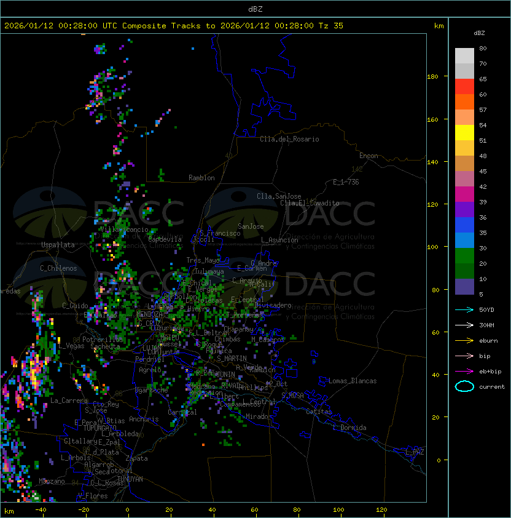Select the pink bip arrow legend icon
511x518 pixels.
464,356
